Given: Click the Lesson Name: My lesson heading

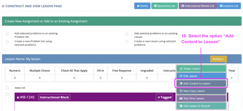Looking at the screenshot, I should coord(22,59).
